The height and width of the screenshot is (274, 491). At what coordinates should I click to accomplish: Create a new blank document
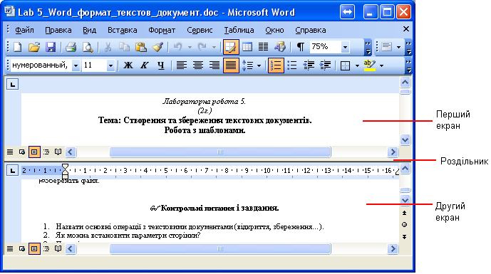18,47
